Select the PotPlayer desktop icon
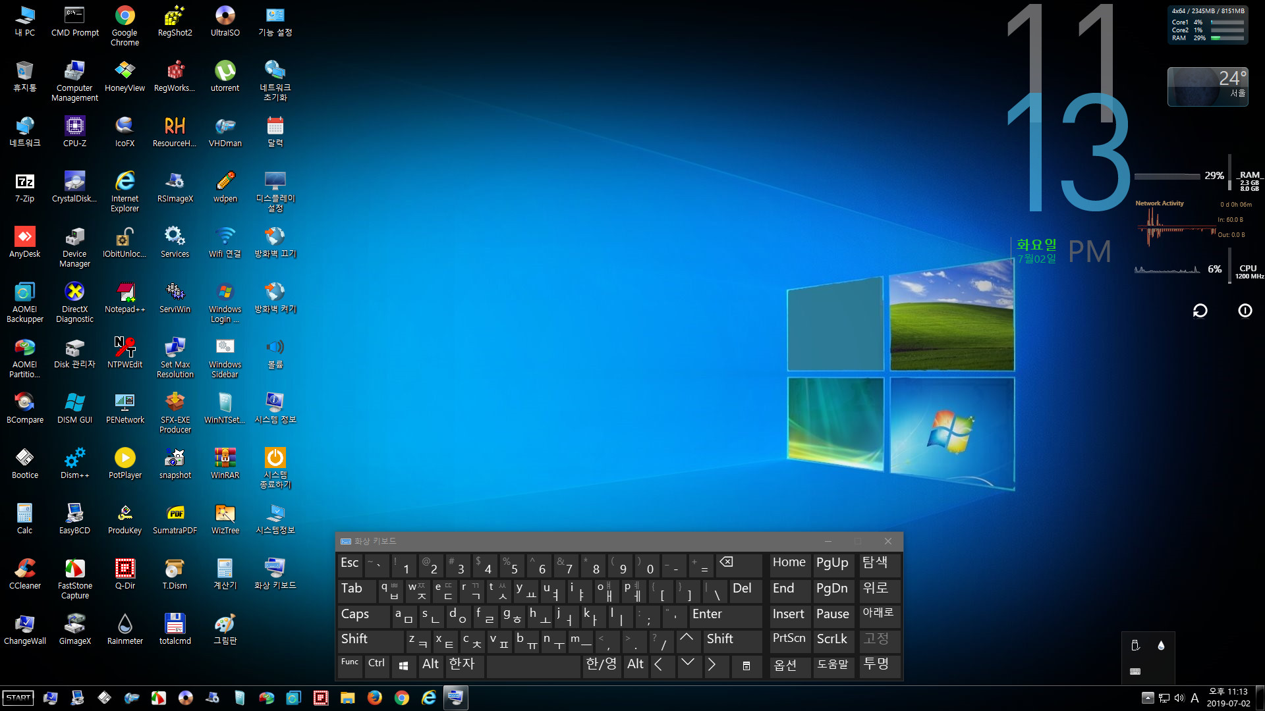The image size is (1265, 711). [x=125, y=463]
